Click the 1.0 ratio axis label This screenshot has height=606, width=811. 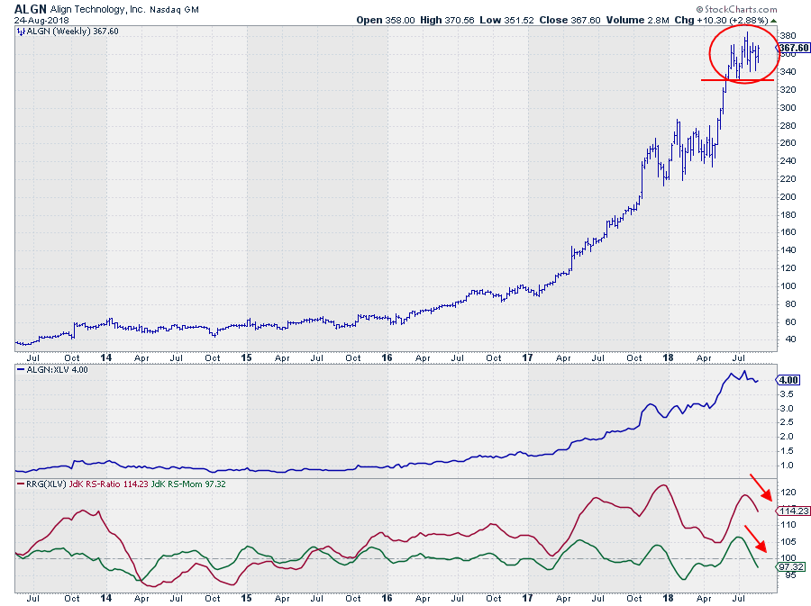click(x=787, y=466)
